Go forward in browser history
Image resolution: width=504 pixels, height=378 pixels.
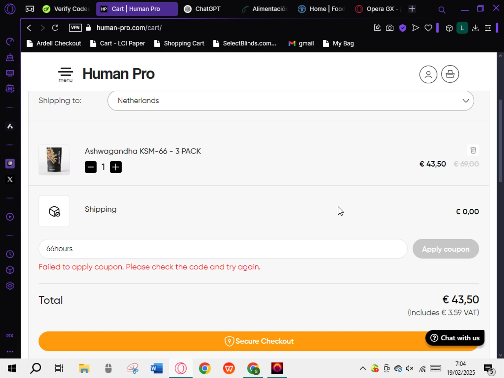click(42, 28)
